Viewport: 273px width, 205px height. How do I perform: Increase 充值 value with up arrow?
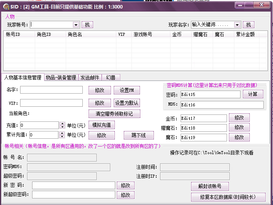point(62,124)
